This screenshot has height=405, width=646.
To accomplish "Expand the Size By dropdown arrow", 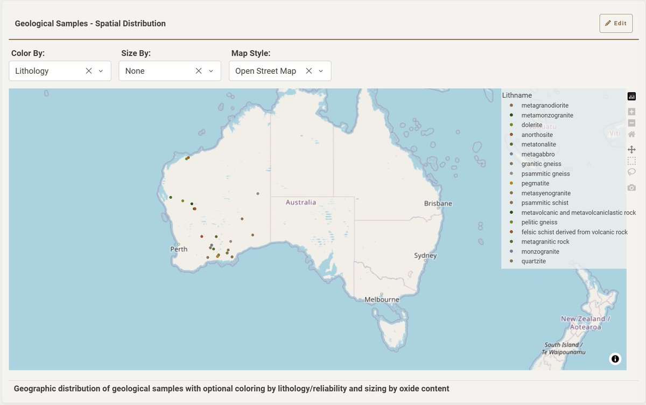I will pos(211,71).
